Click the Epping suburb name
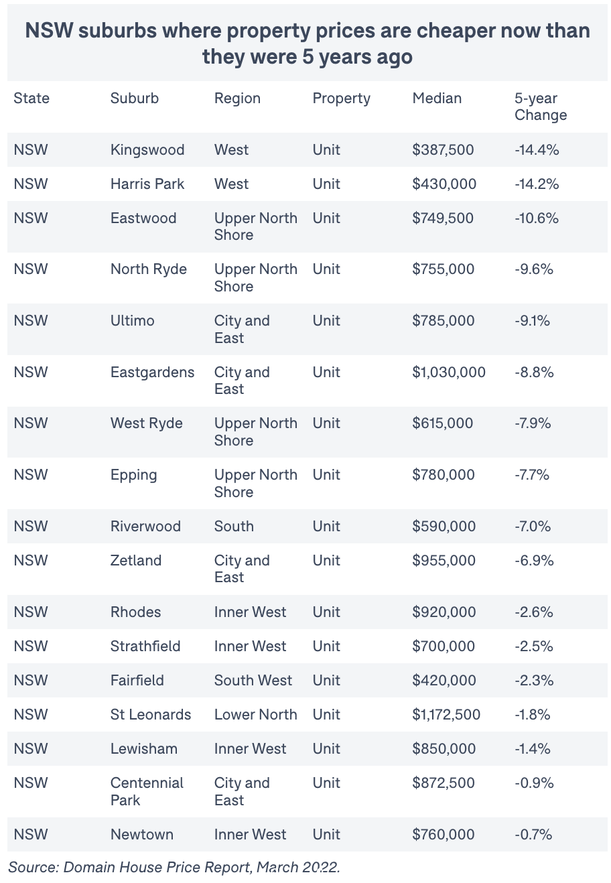 tap(134, 475)
